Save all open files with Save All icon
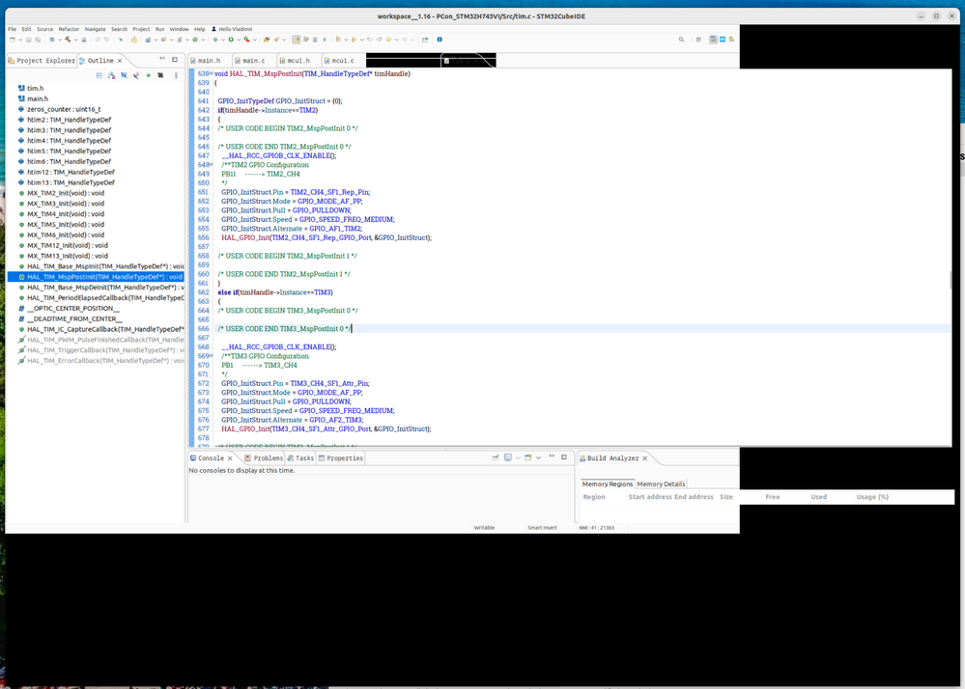This screenshot has height=689, width=965. click(x=37, y=41)
